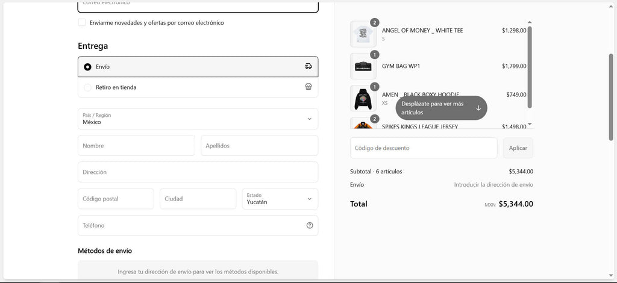Focus the Nombre text field

136,146
